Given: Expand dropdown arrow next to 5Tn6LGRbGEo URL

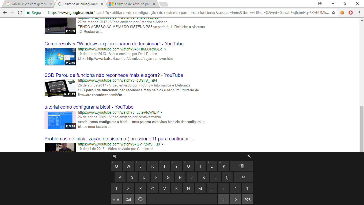Looking at the screenshot, I should [x=165, y=49].
